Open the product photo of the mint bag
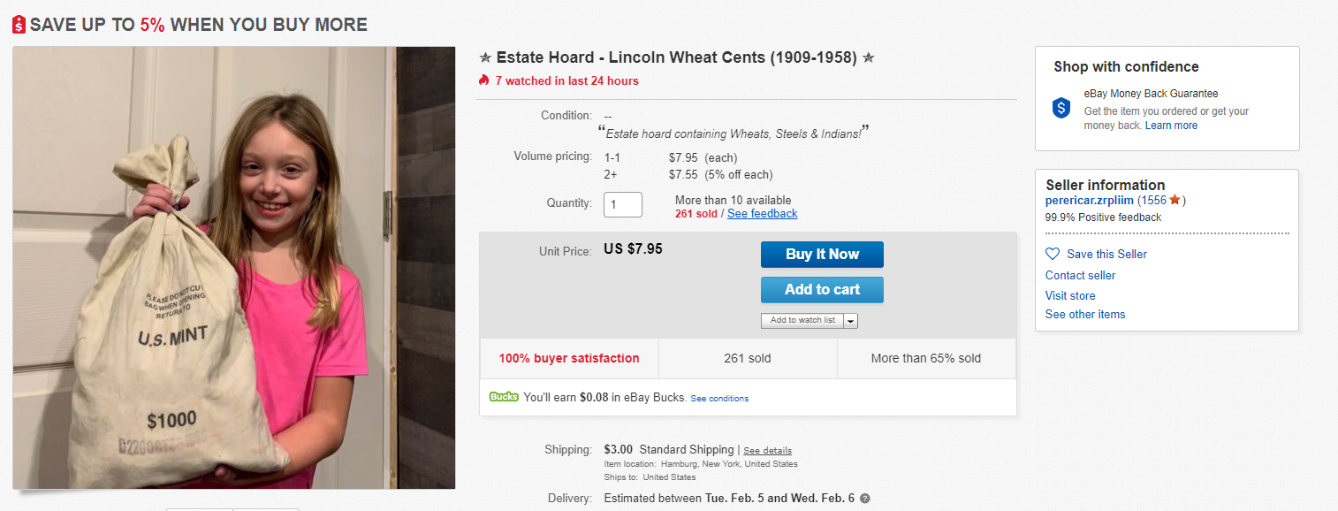 tap(234, 267)
